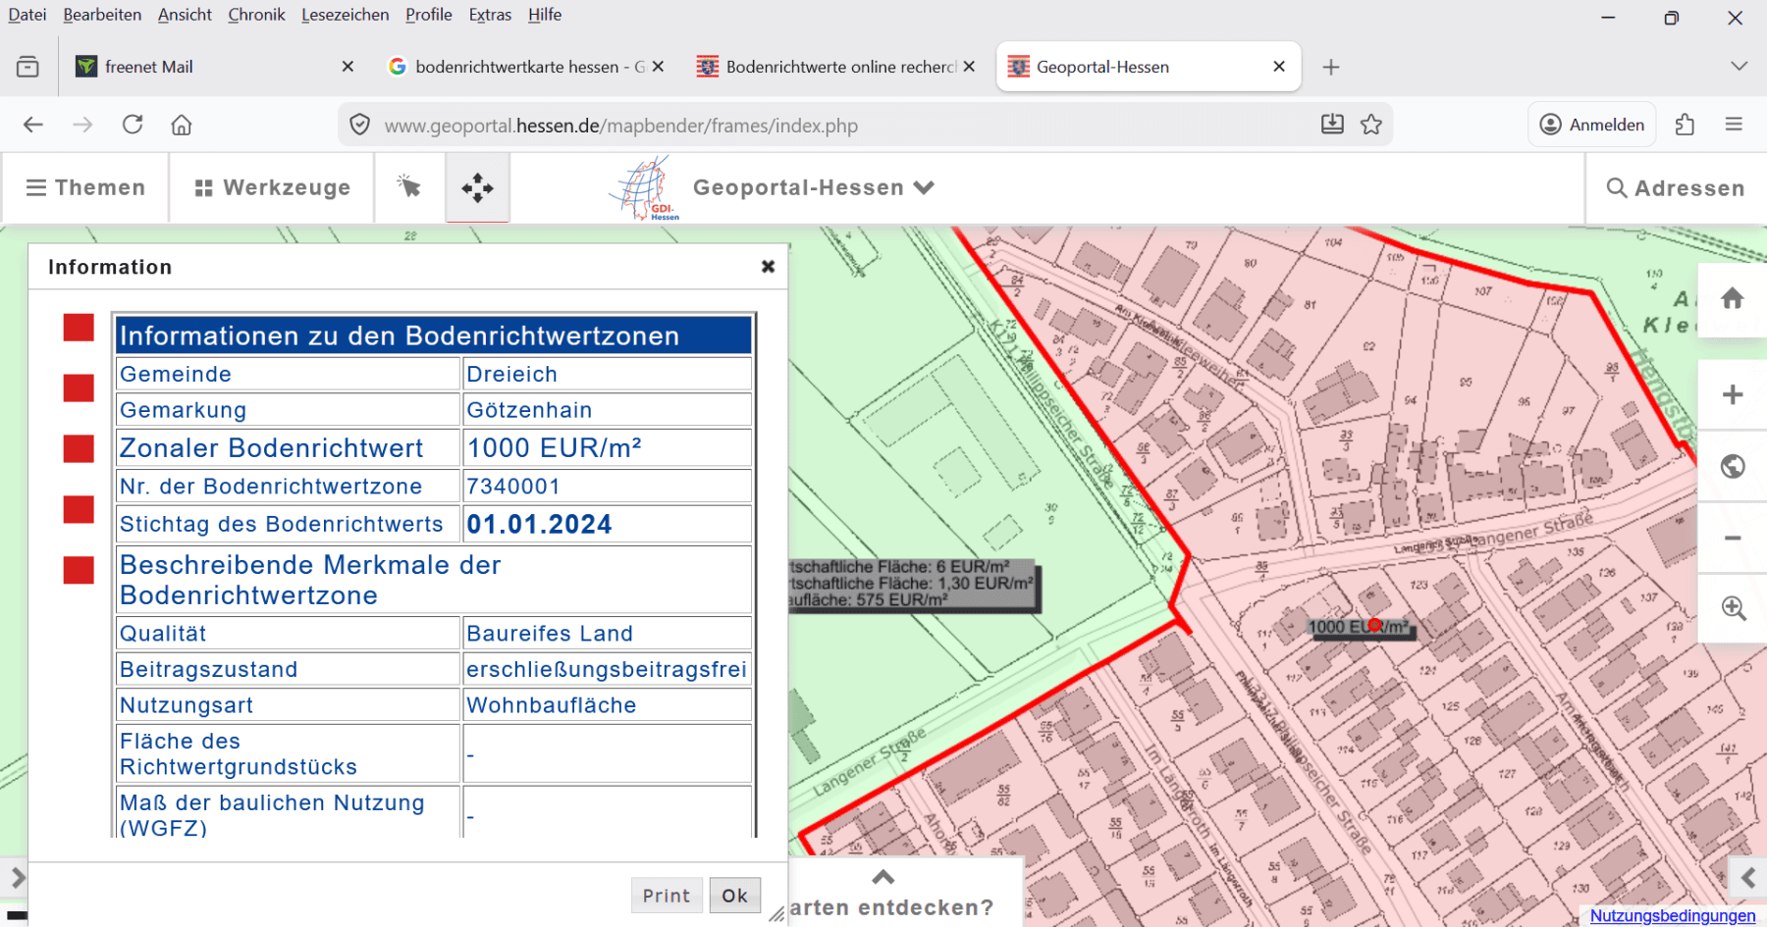Select the feature info pointer tool

[409, 187]
